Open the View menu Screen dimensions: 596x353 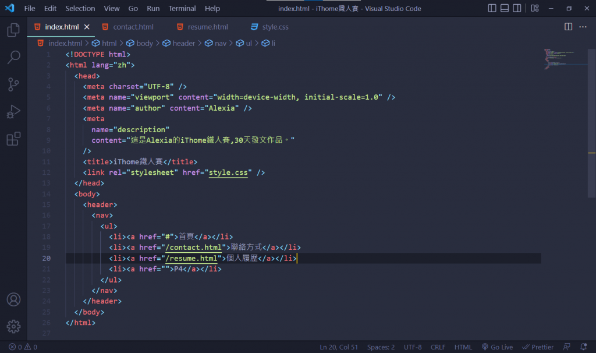point(112,8)
